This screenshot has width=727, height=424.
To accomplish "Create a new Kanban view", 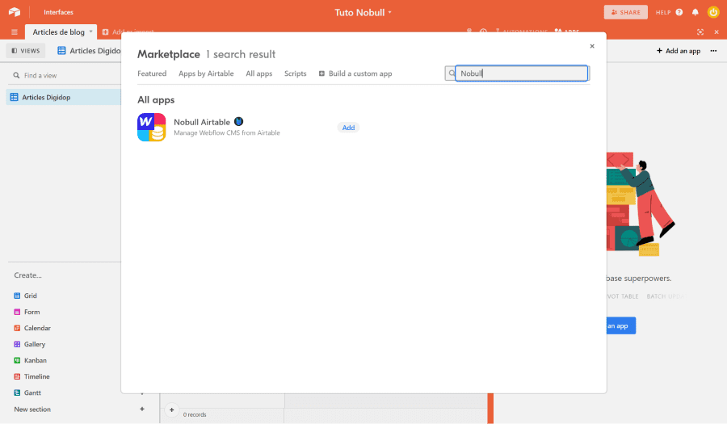I will click(36, 360).
